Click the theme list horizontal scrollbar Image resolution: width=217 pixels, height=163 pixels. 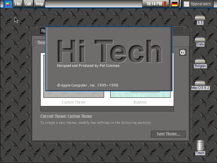pyautogui.click(x=107, y=109)
